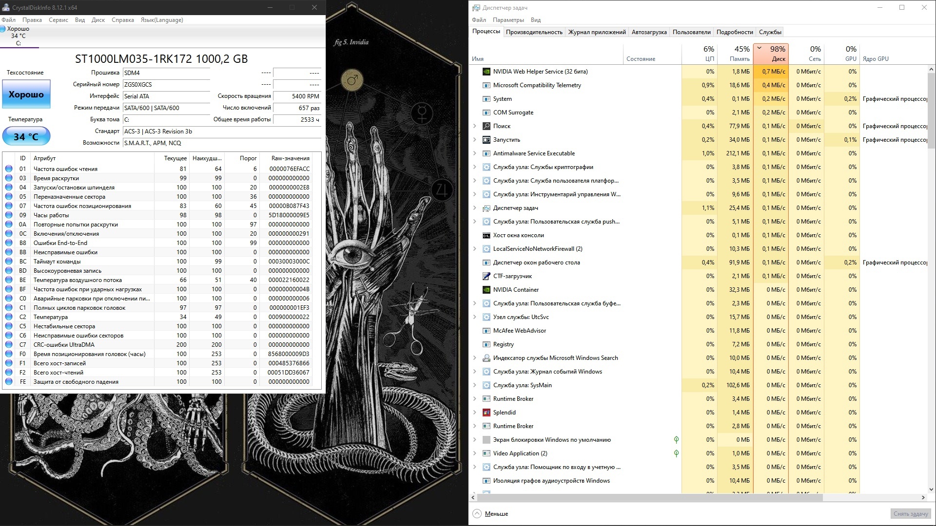This screenshot has width=936, height=526.
Task: Click the Registry process icon
Action: 486,344
